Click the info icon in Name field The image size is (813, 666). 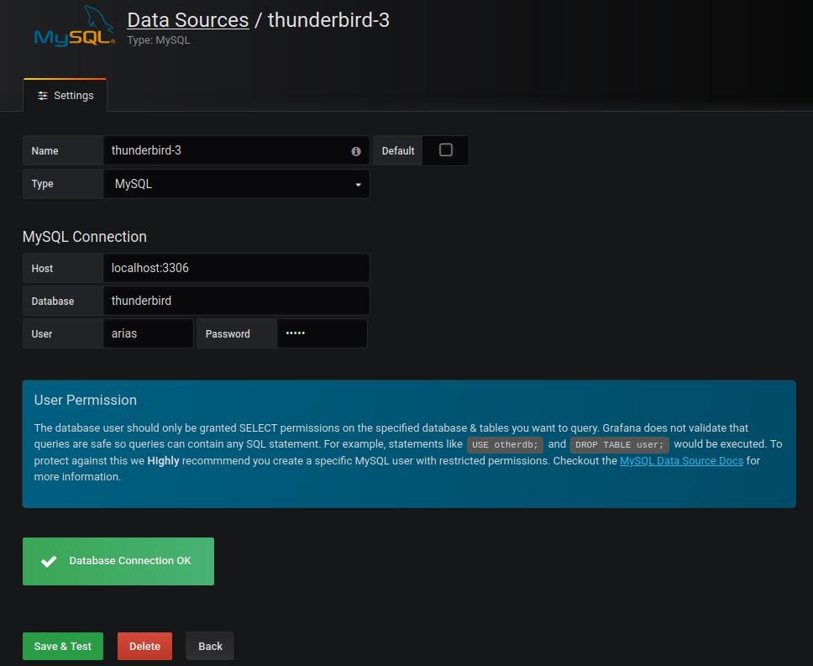(356, 151)
